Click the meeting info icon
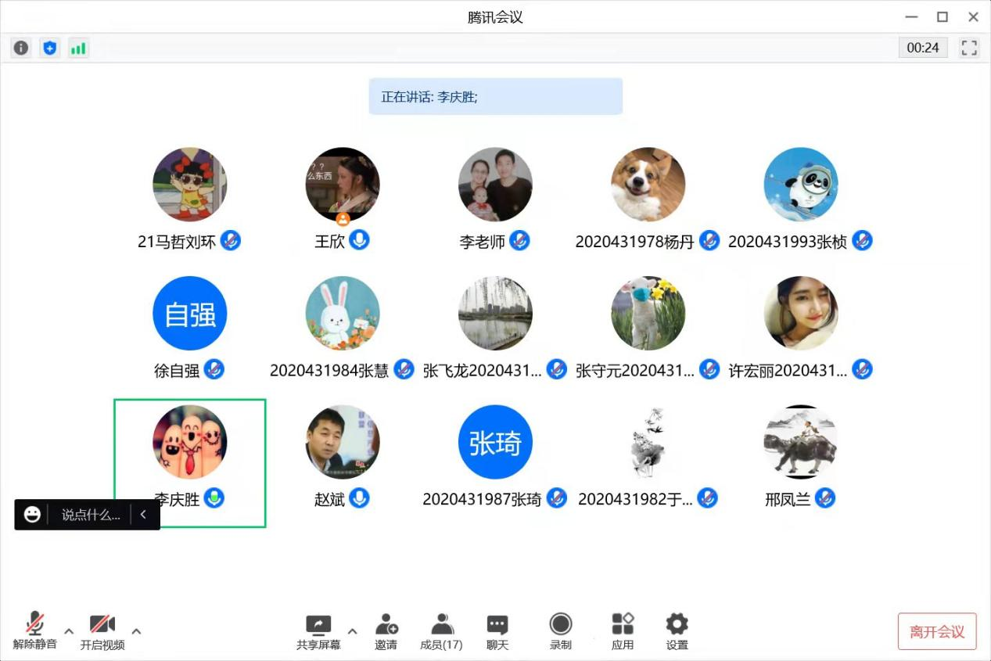The width and height of the screenshot is (991, 661). coord(21,48)
